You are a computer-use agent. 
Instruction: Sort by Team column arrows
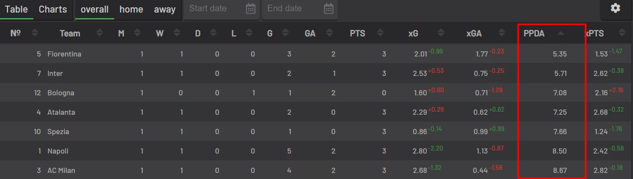100,33
